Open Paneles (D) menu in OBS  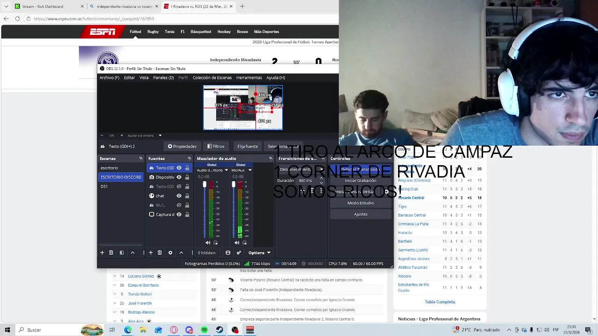coord(164,77)
